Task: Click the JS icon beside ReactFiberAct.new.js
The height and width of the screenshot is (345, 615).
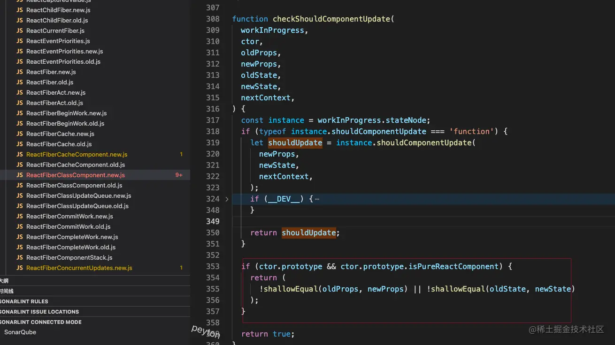Action: pos(20,93)
